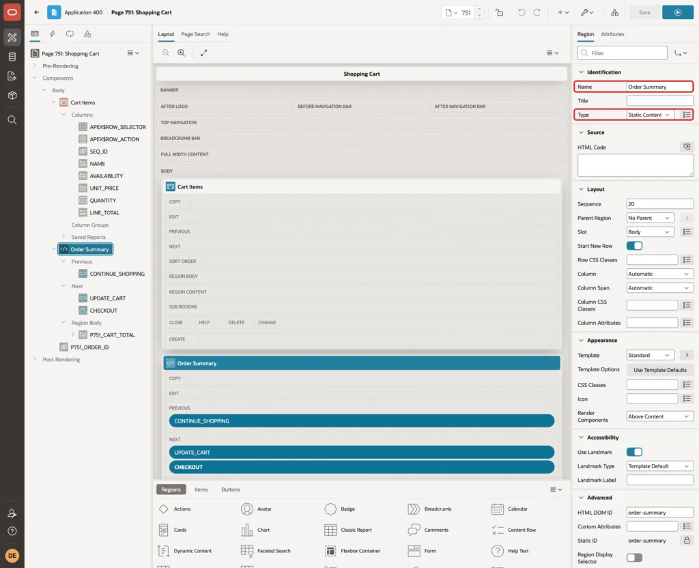Show the Items gallery tab

pyautogui.click(x=201, y=489)
